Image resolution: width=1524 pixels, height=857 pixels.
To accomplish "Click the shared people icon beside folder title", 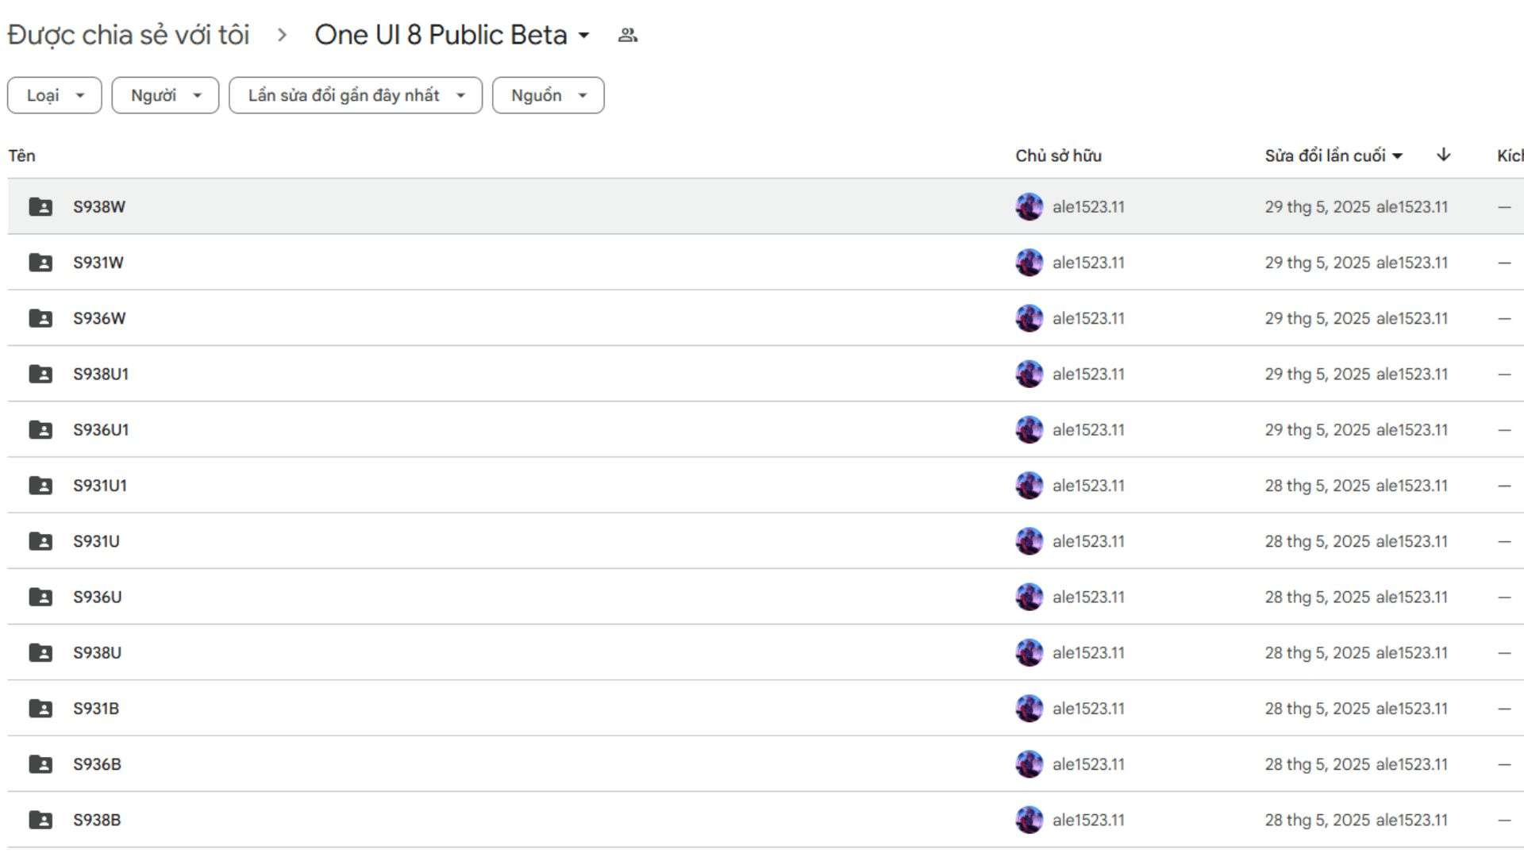I will [627, 35].
